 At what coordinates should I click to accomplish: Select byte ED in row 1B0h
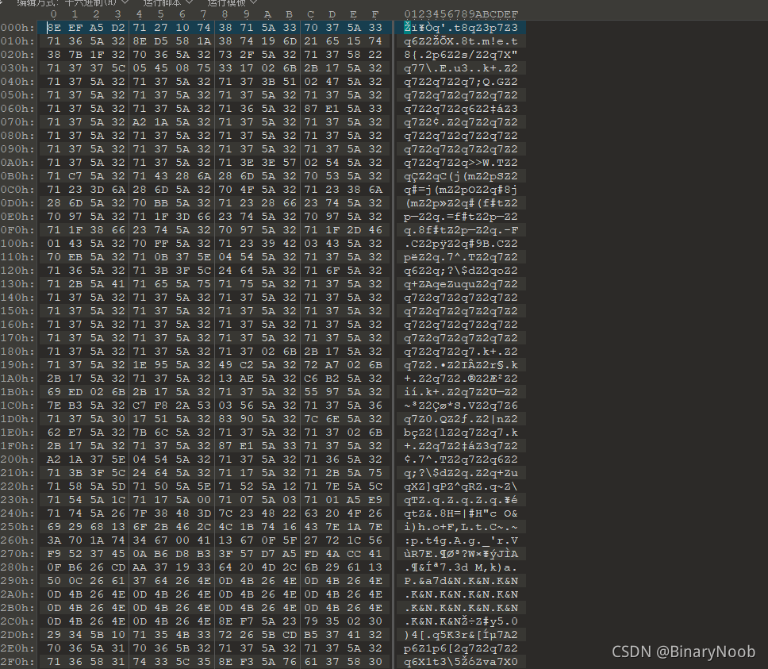[75, 392]
